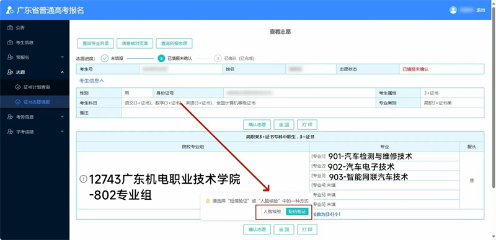Viewport: 496px width, 240px height.
Task: Click step 3 circle 已确认
Action: 218,58
